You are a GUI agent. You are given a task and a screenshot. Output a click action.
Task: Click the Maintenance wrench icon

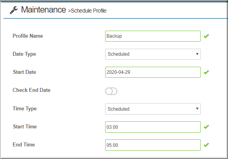pos(14,10)
